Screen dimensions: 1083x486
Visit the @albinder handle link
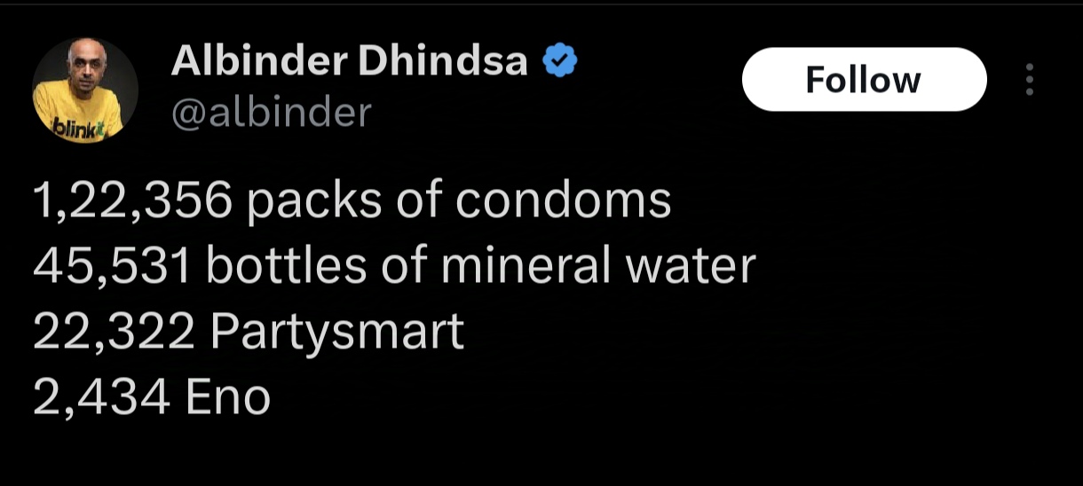pos(271,112)
